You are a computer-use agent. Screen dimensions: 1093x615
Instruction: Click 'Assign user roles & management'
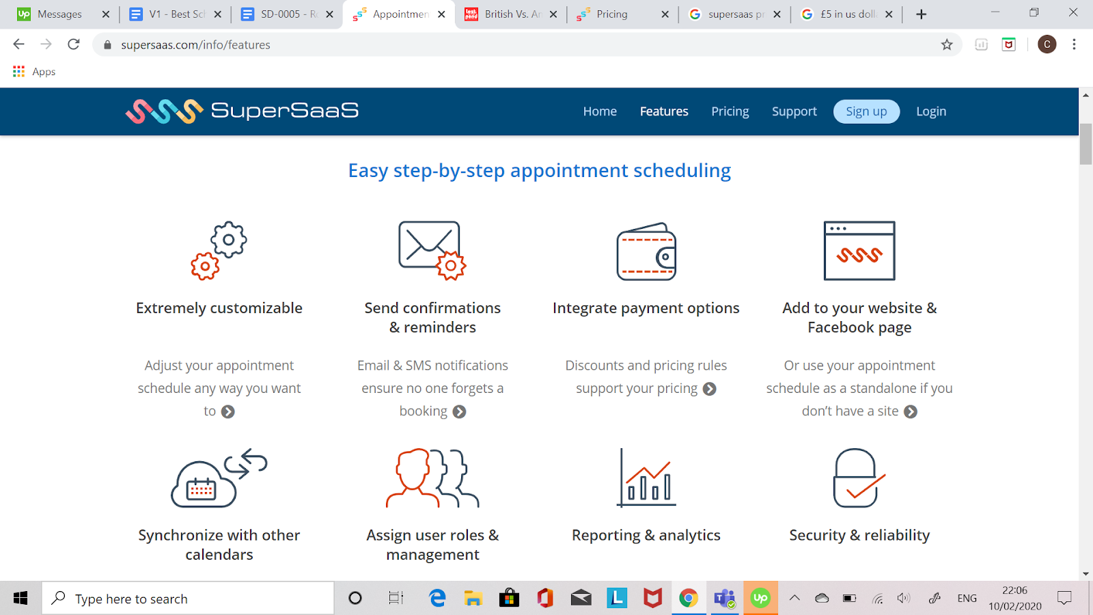[432, 545]
